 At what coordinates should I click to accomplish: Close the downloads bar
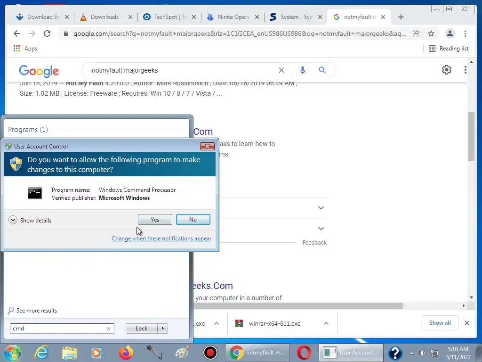(x=466, y=323)
